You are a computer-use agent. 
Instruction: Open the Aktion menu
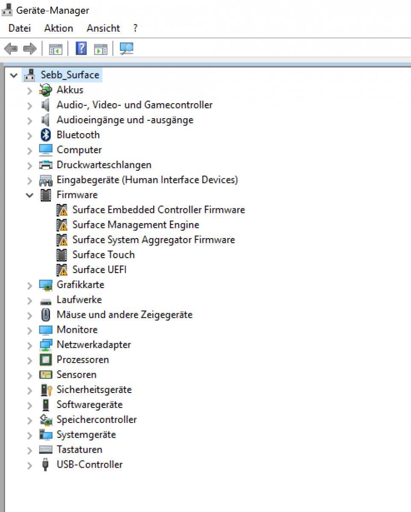pos(58,28)
